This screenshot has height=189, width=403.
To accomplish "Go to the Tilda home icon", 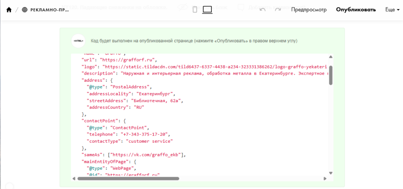I will coord(9,10).
